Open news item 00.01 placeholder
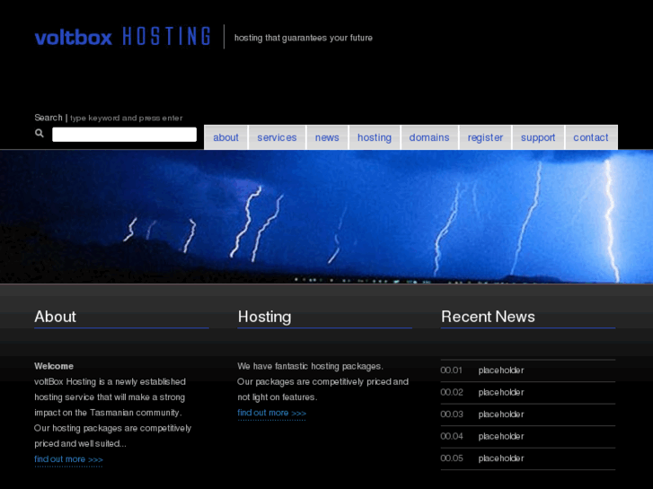 pyautogui.click(x=501, y=371)
